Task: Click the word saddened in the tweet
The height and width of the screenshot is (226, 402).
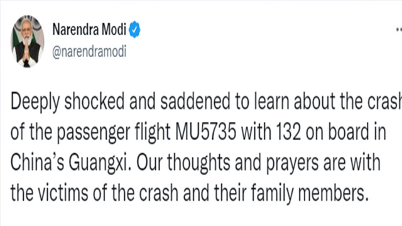Action: point(195,102)
